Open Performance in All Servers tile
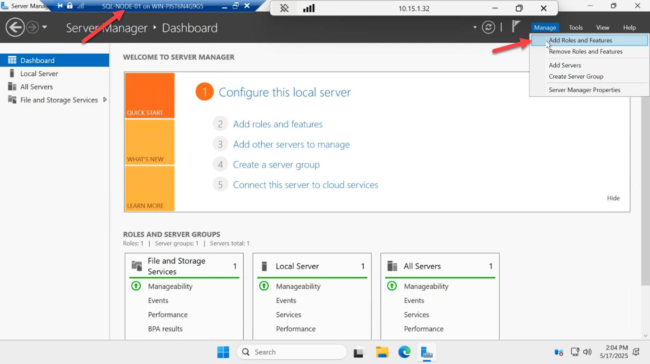 424,329
